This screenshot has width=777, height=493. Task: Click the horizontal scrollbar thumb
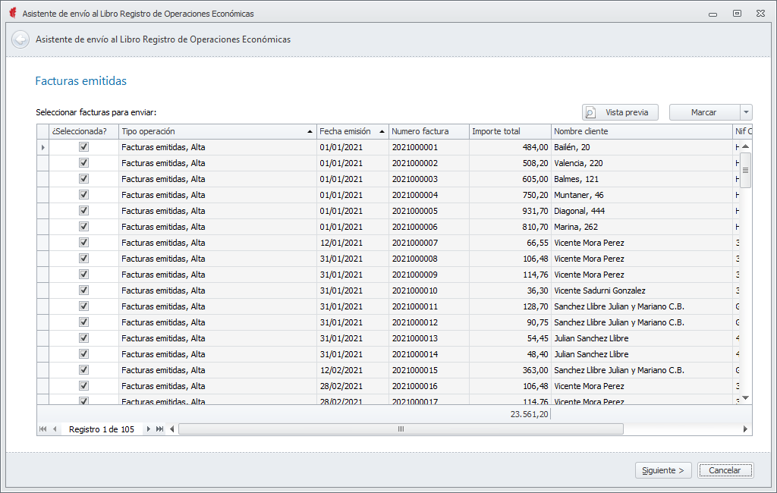(401, 429)
